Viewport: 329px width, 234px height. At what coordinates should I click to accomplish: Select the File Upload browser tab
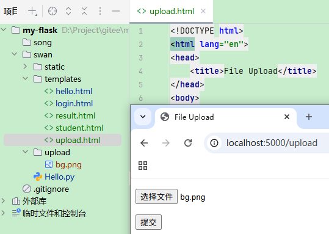click(226, 117)
